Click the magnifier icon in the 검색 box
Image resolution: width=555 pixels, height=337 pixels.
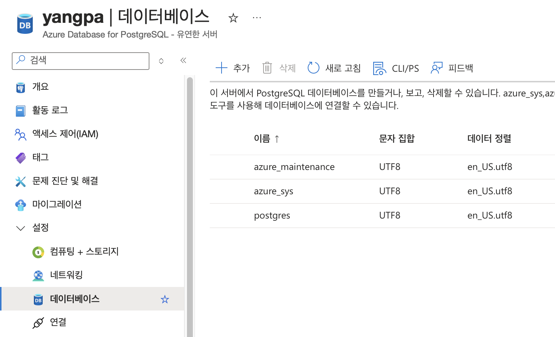[21, 60]
